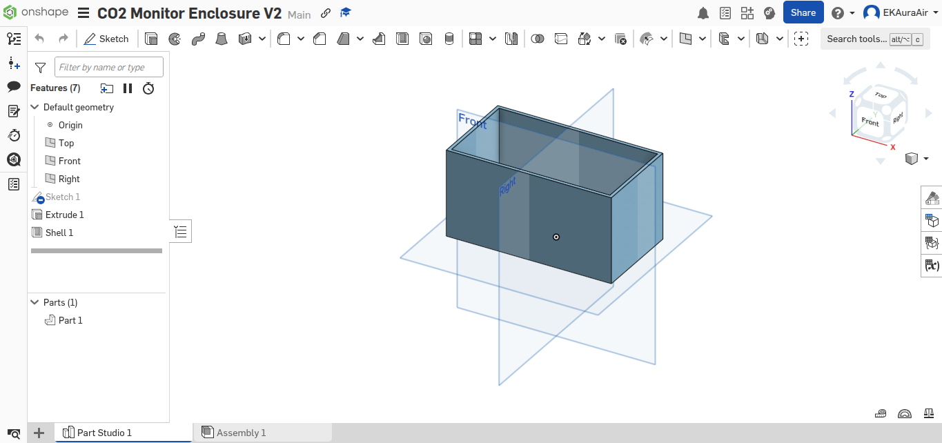Viewport: 942px width, 443px height.
Task: Click inside the Filter by name field
Action: point(108,67)
